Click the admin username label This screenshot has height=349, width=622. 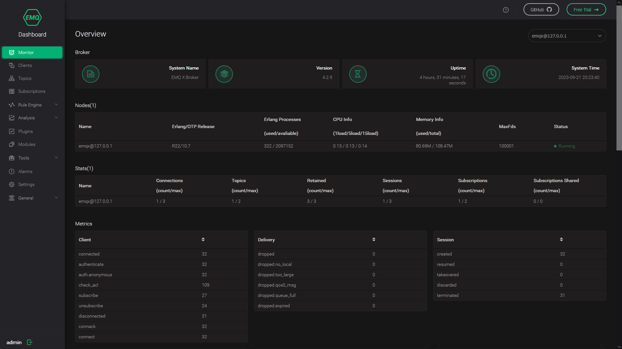pyautogui.click(x=14, y=342)
